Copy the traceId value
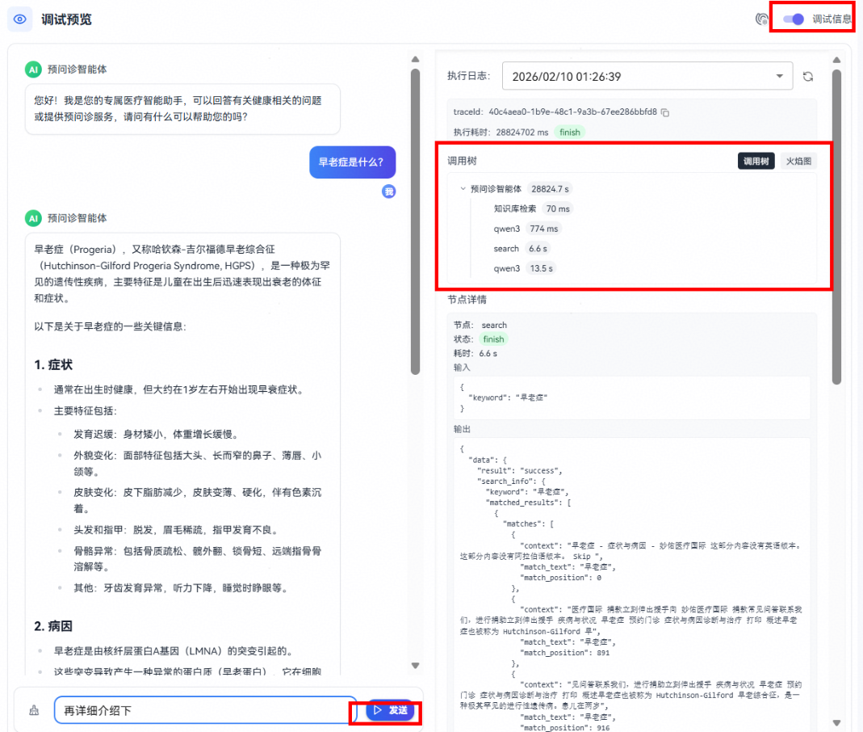 tap(666, 112)
